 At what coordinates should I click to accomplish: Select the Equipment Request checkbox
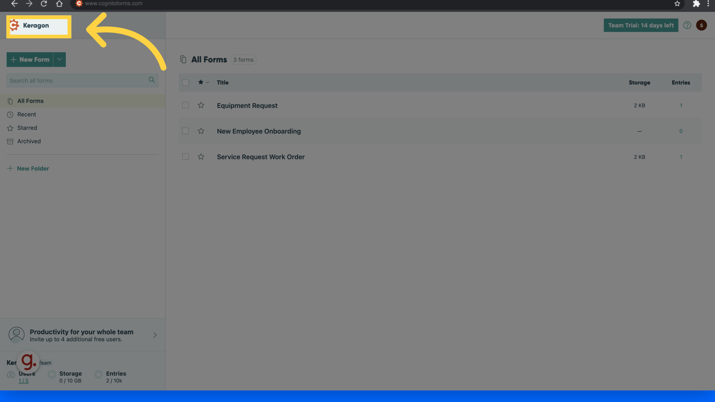pos(185,105)
